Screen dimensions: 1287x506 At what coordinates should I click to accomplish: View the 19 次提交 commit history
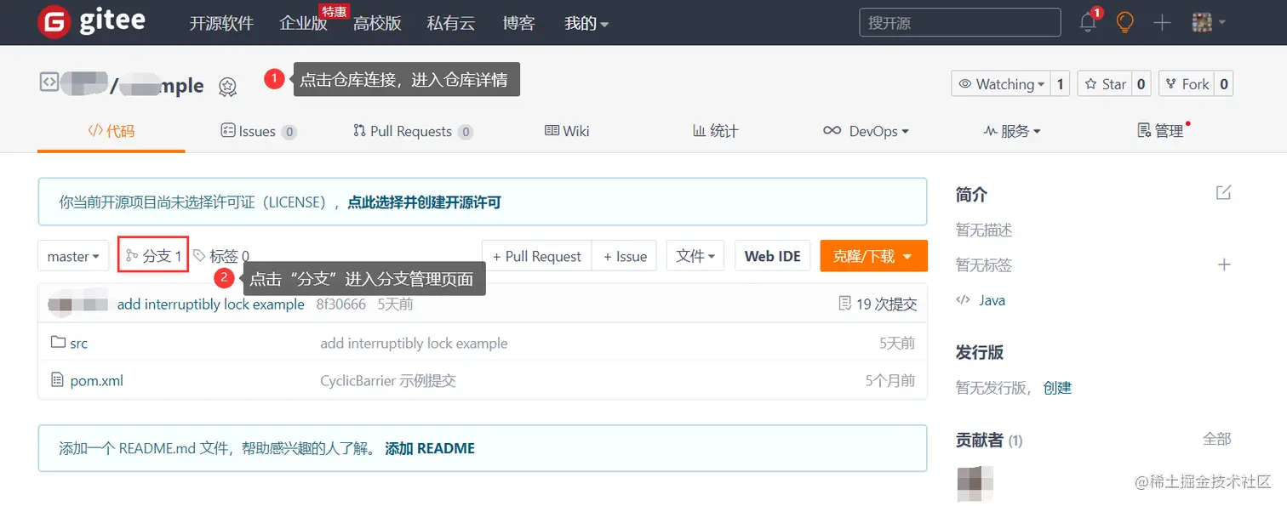click(x=878, y=304)
